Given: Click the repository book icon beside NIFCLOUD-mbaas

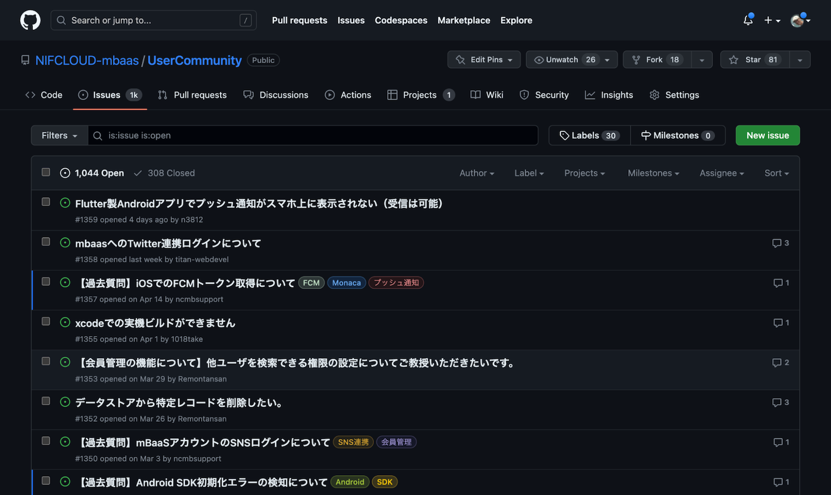Looking at the screenshot, I should pyautogui.click(x=25, y=60).
